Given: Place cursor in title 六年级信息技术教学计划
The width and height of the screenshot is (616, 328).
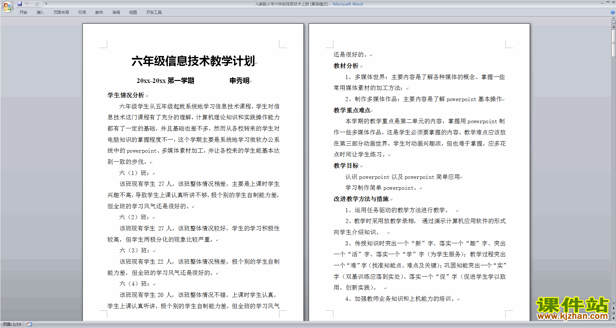Looking at the screenshot, I should point(193,61).
